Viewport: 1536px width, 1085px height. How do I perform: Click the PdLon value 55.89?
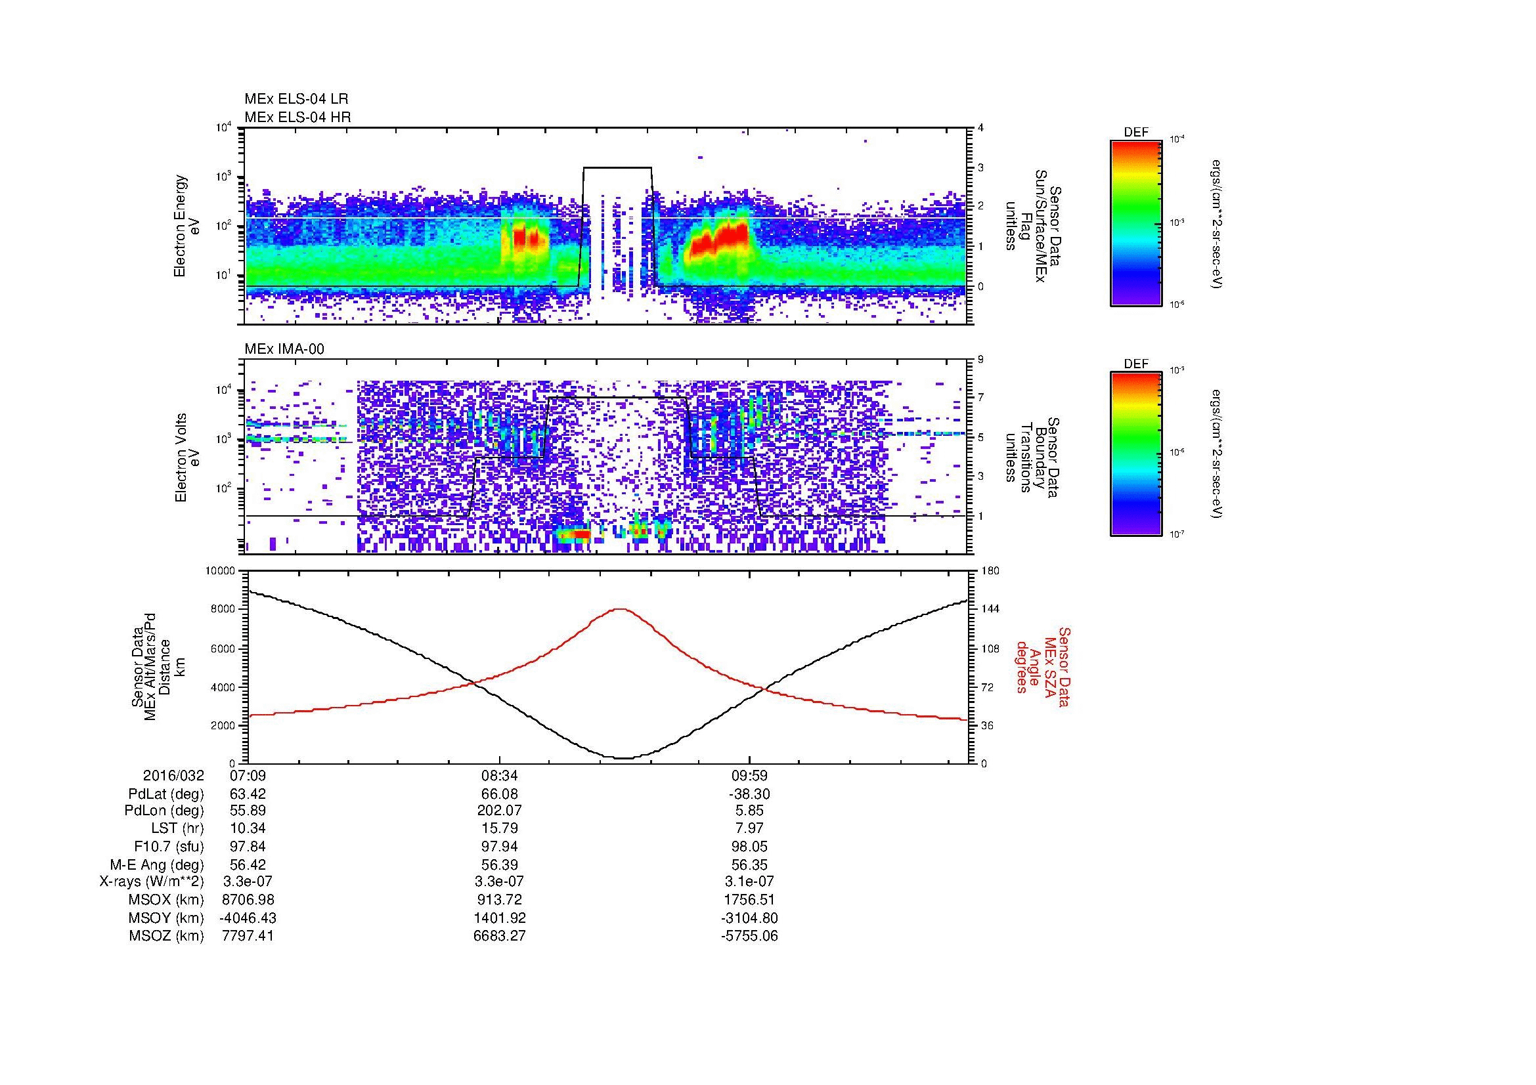click(x=248, y=811)
